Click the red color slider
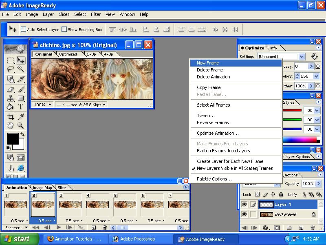This screenshot has width=326, height=245. pos(292,110)
